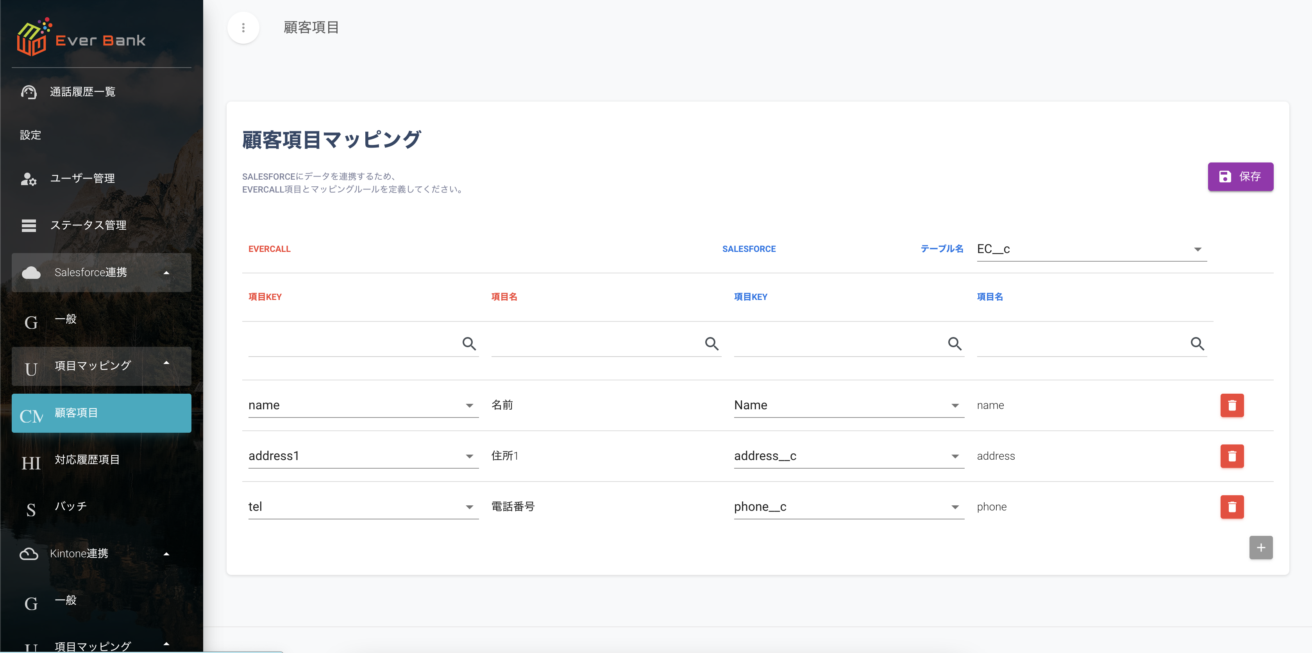This screenshot has height=653, width=1312.
Task: Add a new mapping row with plus button
Action: click(x=1260, y=548)
